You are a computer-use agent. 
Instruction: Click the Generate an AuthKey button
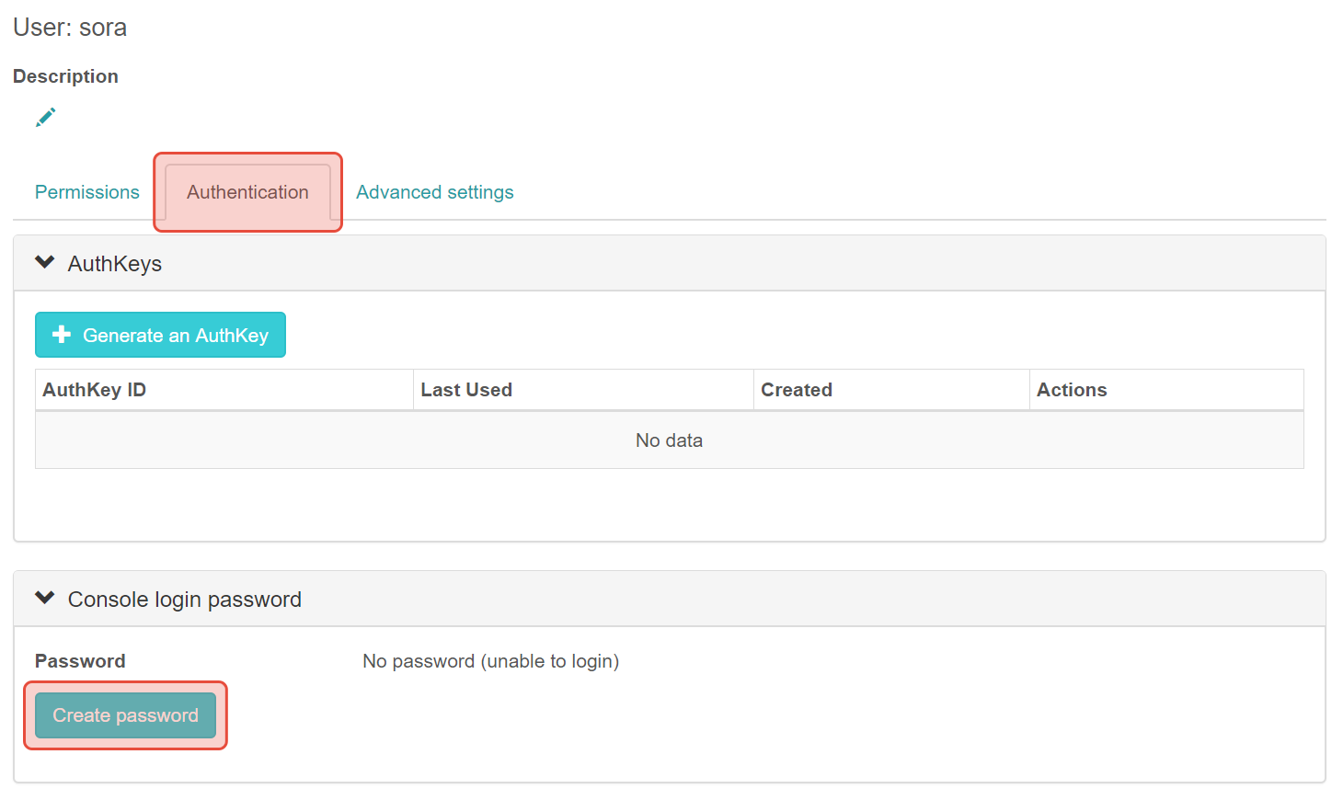point(160,334)
